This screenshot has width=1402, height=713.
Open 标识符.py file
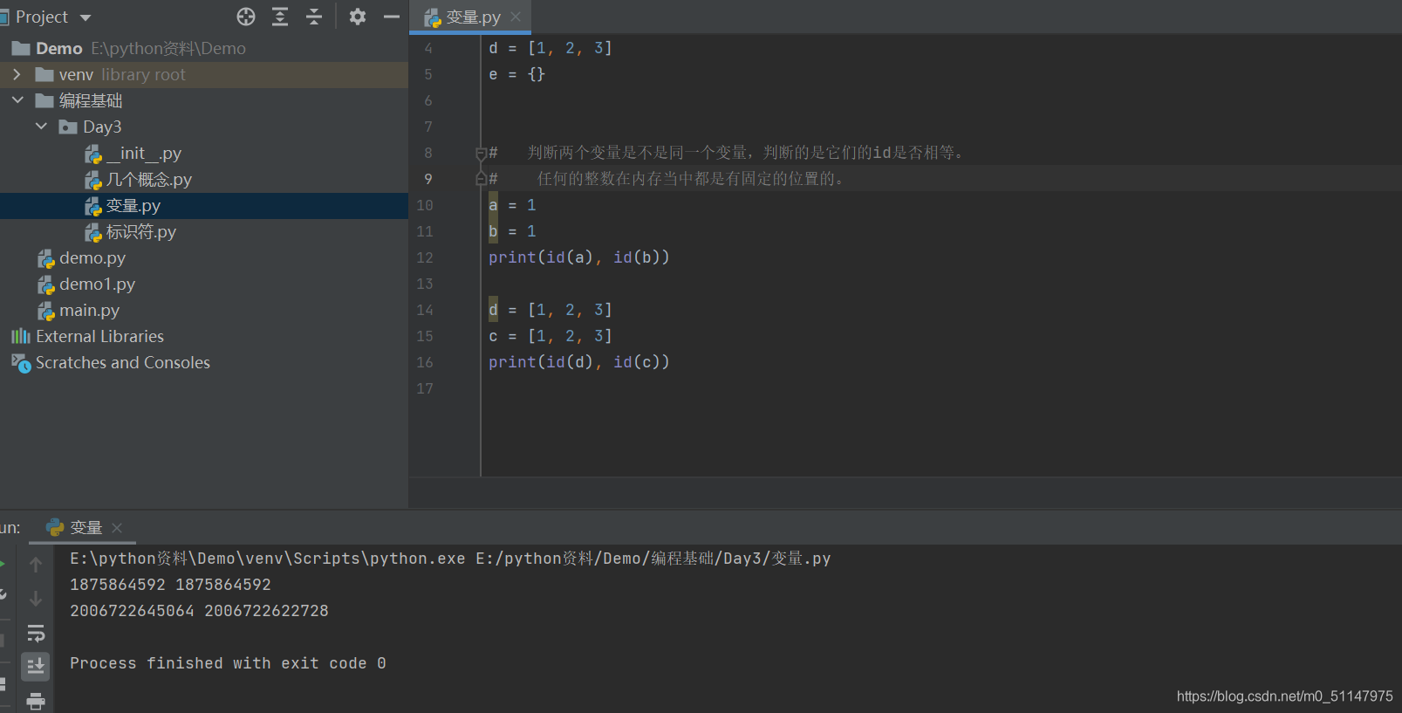point(140,232)
